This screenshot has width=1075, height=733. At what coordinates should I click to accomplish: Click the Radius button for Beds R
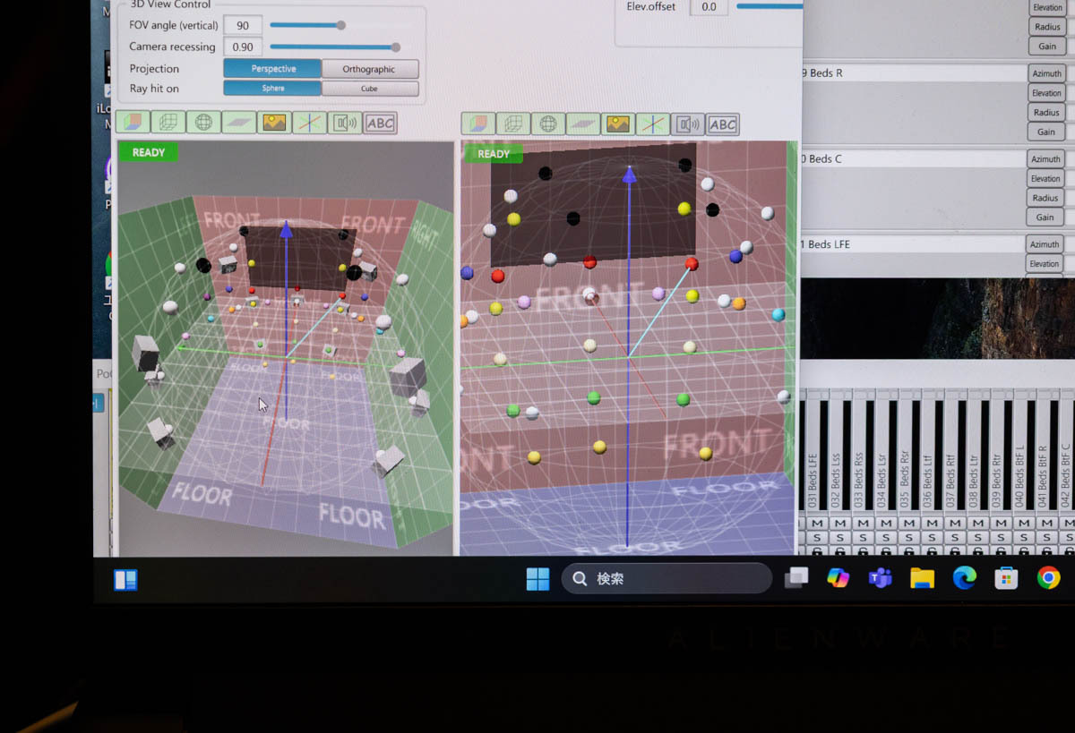1045,113
